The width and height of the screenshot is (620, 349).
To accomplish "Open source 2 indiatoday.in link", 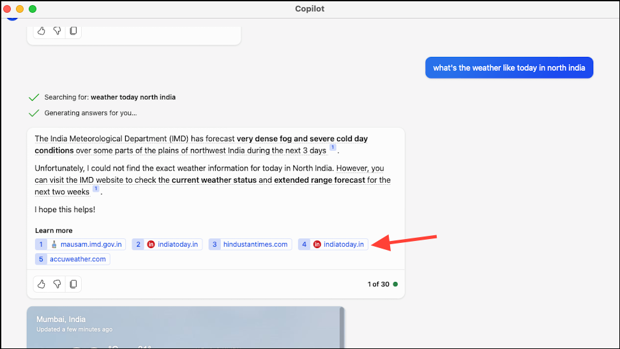I will [167, 245].
